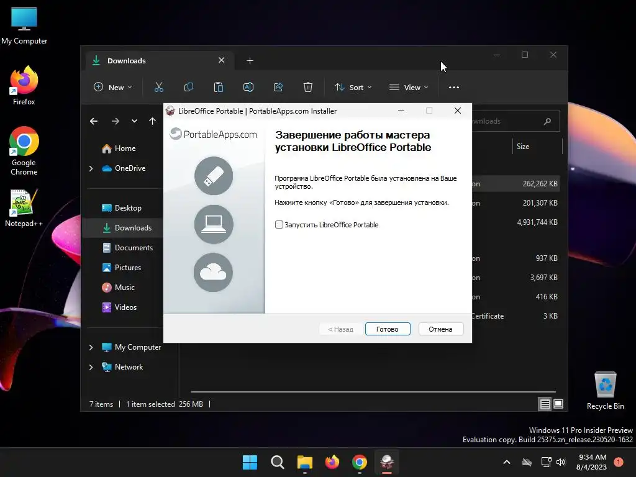636x477 pixels.
Task: Click the Отмена button in installer
Action: tap(440, 329)
